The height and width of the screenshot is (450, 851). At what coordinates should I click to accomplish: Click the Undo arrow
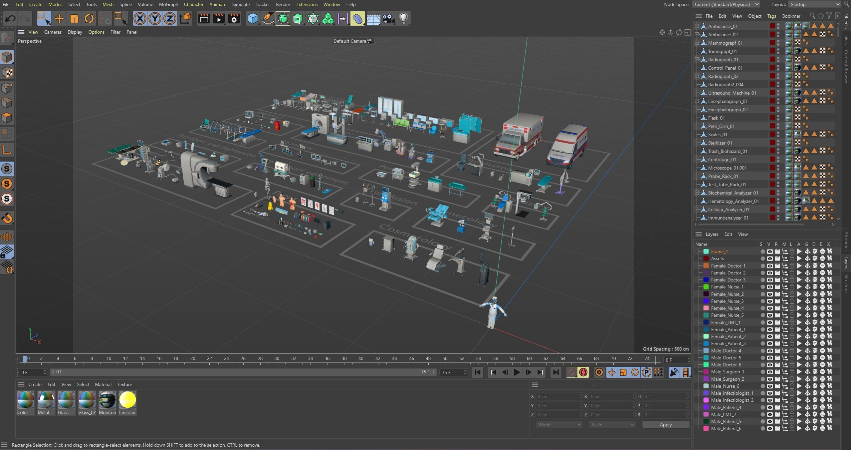[10, 19]
